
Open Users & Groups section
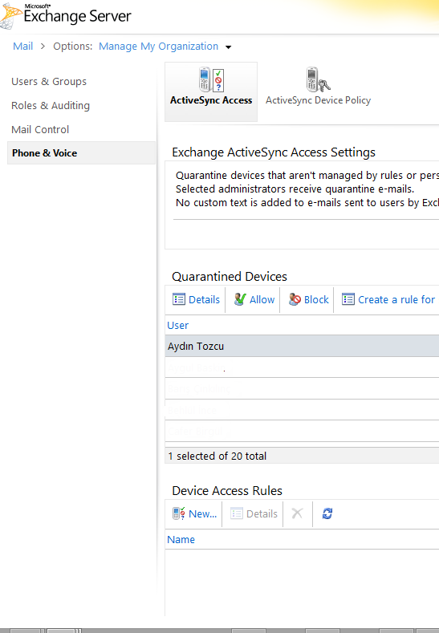pos(49,82)
